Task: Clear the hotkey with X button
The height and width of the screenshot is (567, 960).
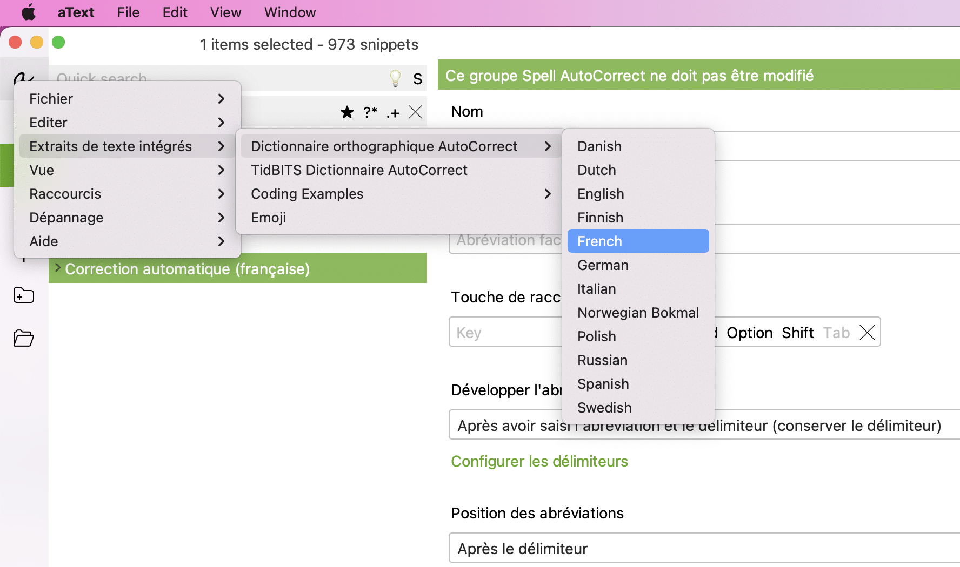Action: pyautogui.click(x=867, y=333)
